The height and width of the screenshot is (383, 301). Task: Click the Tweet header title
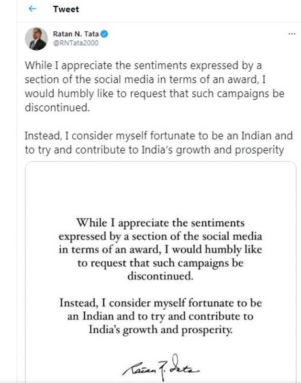(66, 9)
